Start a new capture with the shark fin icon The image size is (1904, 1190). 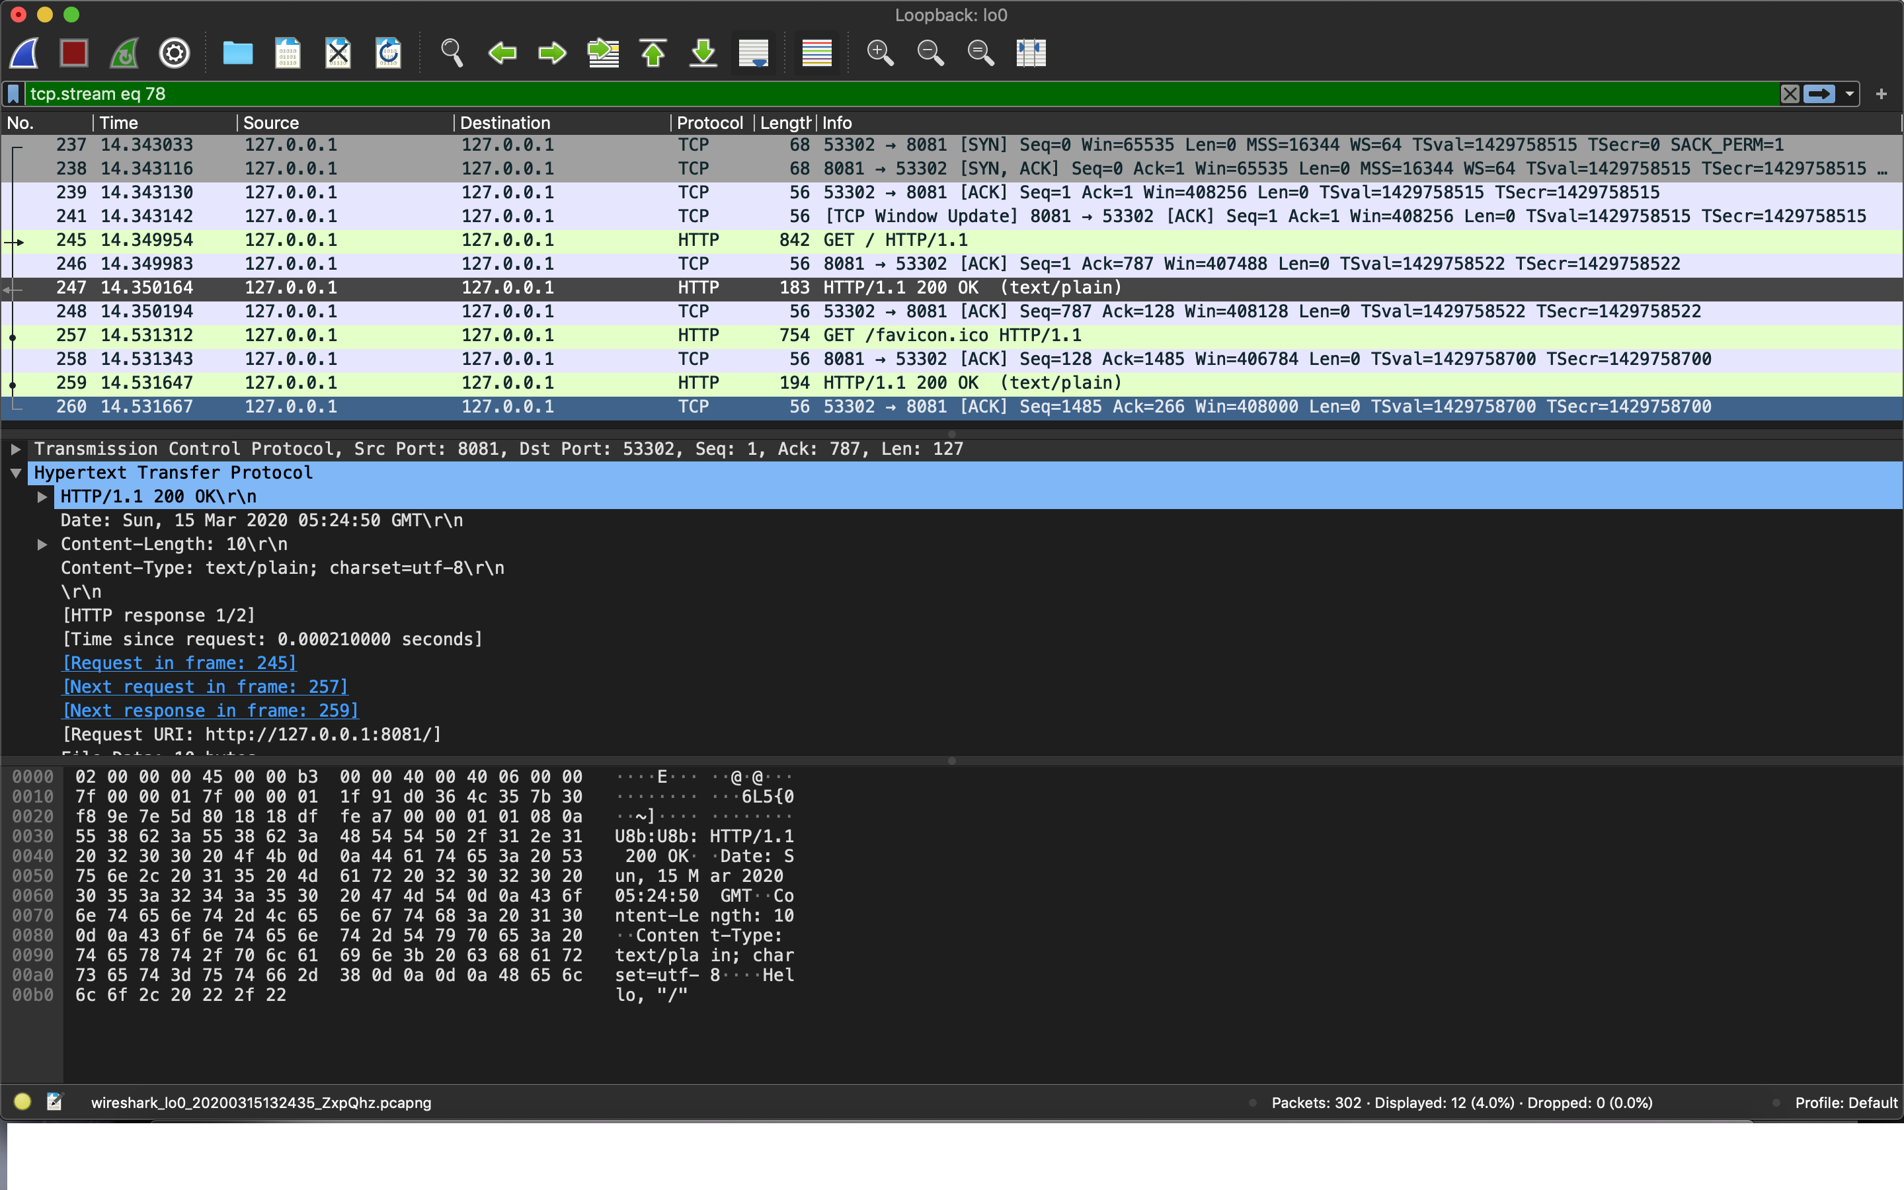(24, 54)
